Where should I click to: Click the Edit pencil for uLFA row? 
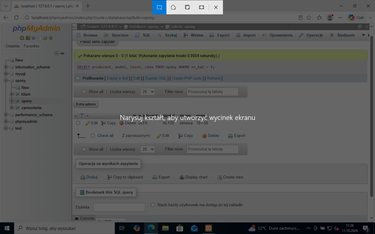click(x=92, y=123)
